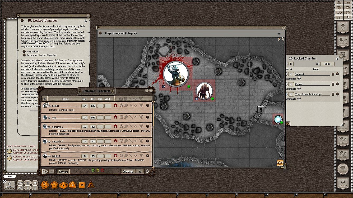353x198 pixels.
Task: Click the round reset arrow icon
Action: [147, 171]
